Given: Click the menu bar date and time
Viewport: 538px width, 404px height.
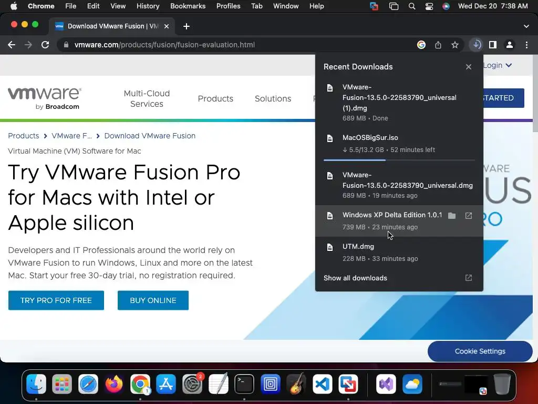Looking at the screenshot, I should tap(493, 6).
